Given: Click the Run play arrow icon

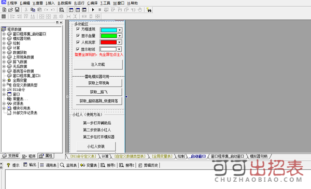Looking at the screenshot, I should [x=93, y=10].
